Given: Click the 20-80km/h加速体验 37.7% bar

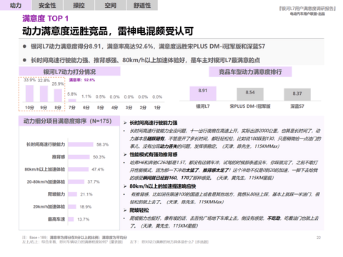Looking at the screenshot, I should tap(76, 182).
